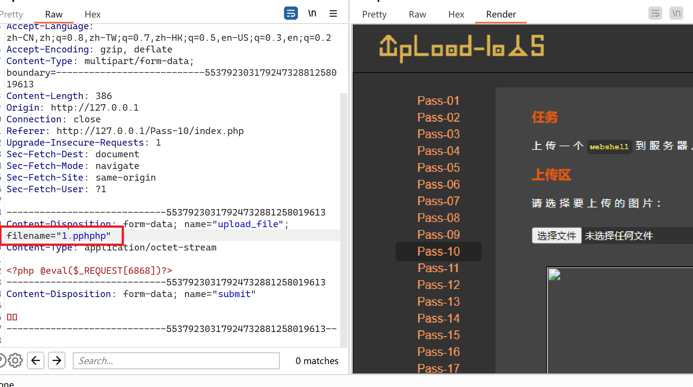The height and width of the screenshot is (387, 693).
Task: Go to previous search match arrow
Action: [36, 360]
